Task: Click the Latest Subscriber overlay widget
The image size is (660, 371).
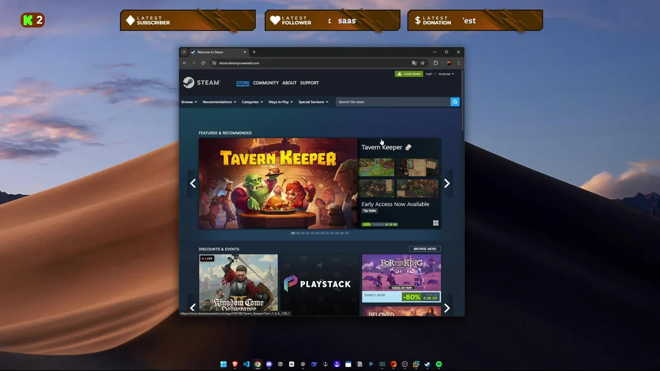Action: click(x=188, y=21)
